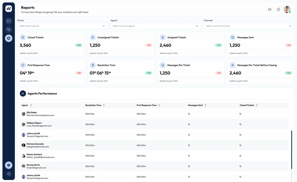Click the W logo in sidebar
This screenshot has width=297, height=182.
(9, 9)
